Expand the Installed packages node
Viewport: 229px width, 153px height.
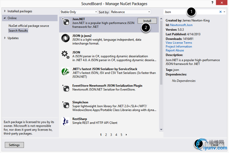[5, 11]
